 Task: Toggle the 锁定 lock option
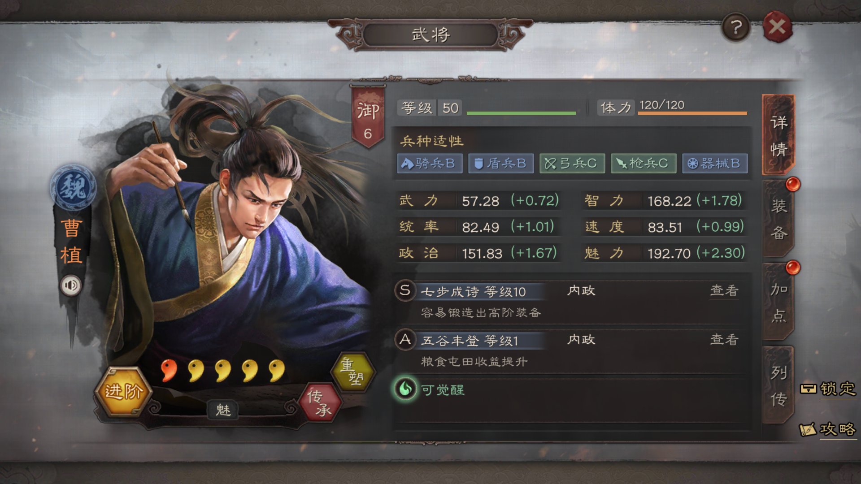click(829, 389)
